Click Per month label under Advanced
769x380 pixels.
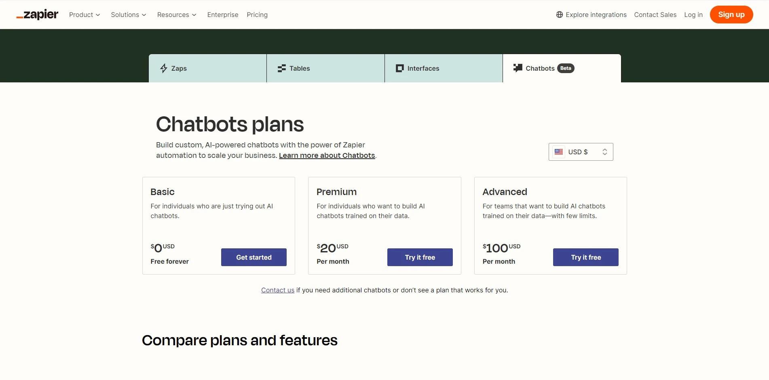point(499,261)
